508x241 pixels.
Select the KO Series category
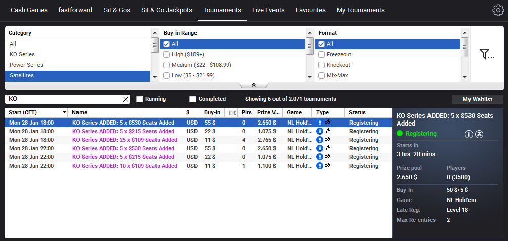[22, 54]
